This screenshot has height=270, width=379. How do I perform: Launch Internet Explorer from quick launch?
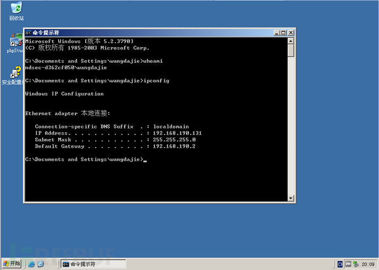coord(31,264)
